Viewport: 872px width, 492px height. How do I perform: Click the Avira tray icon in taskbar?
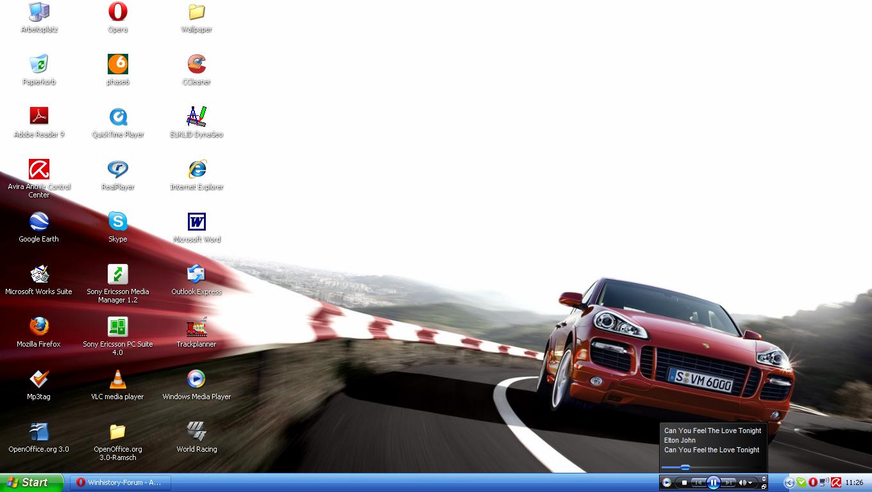836,482
